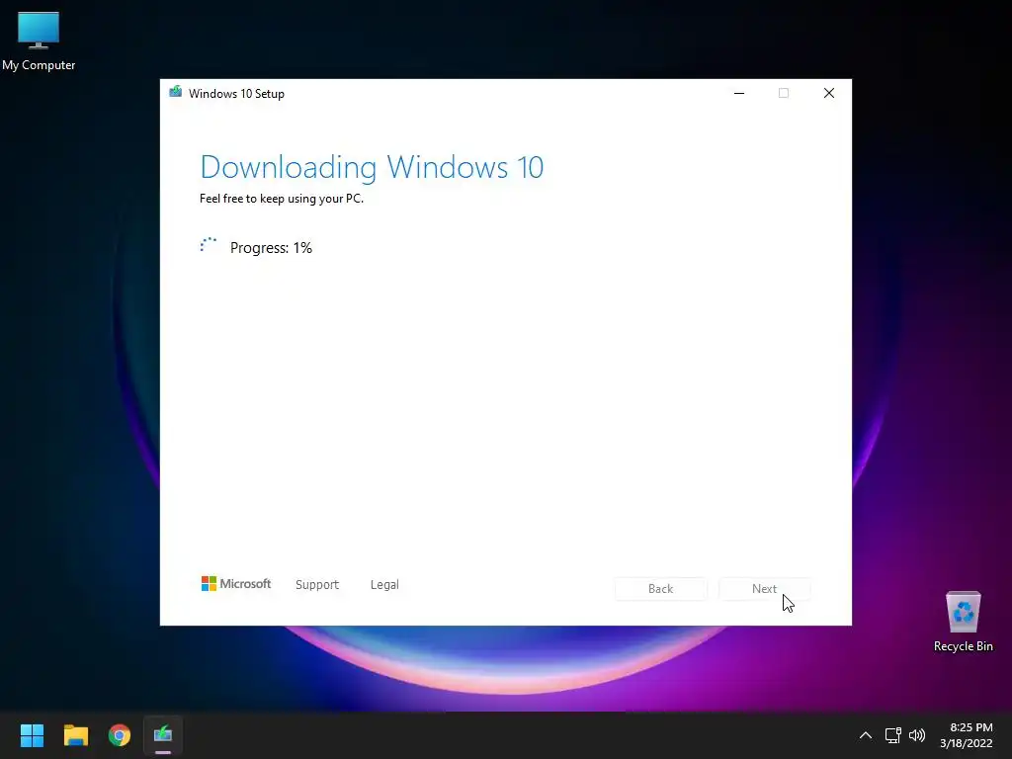The height and width of the screenshot is (759, 1012).
Task: Launch File Explorer from the taskbar
Action: pyautogui.click(x=75, y=735)
